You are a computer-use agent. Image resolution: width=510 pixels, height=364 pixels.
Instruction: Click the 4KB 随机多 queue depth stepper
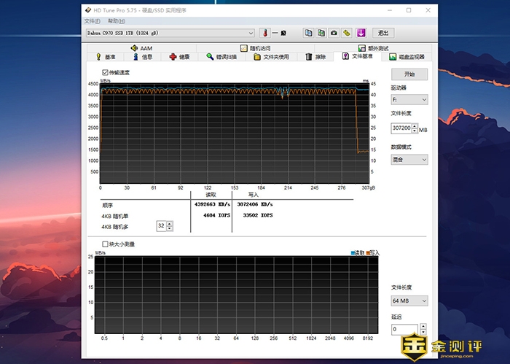point(170,226)
